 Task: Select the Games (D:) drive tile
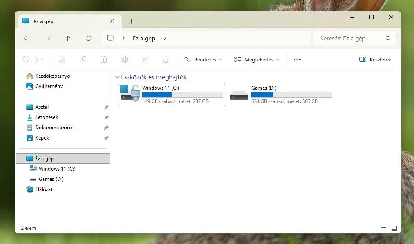click(281, 95)
